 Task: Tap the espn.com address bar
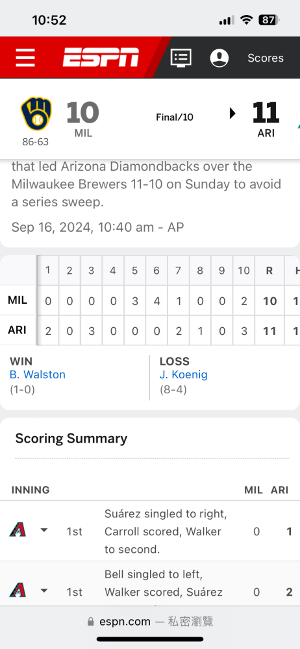click(x=150, y=621)
